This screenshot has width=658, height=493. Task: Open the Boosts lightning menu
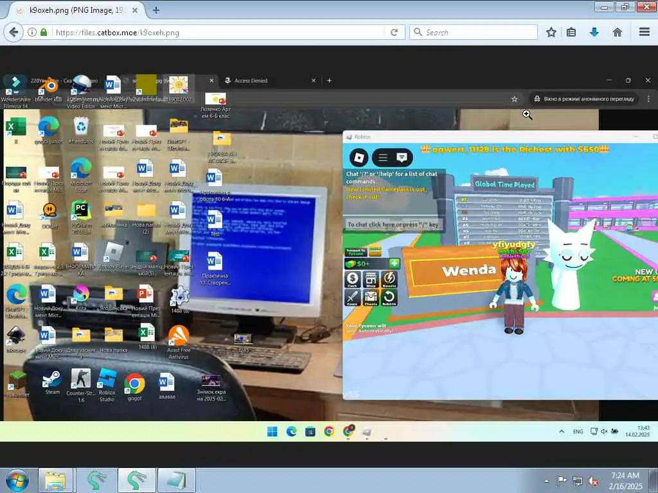(389, 279)
